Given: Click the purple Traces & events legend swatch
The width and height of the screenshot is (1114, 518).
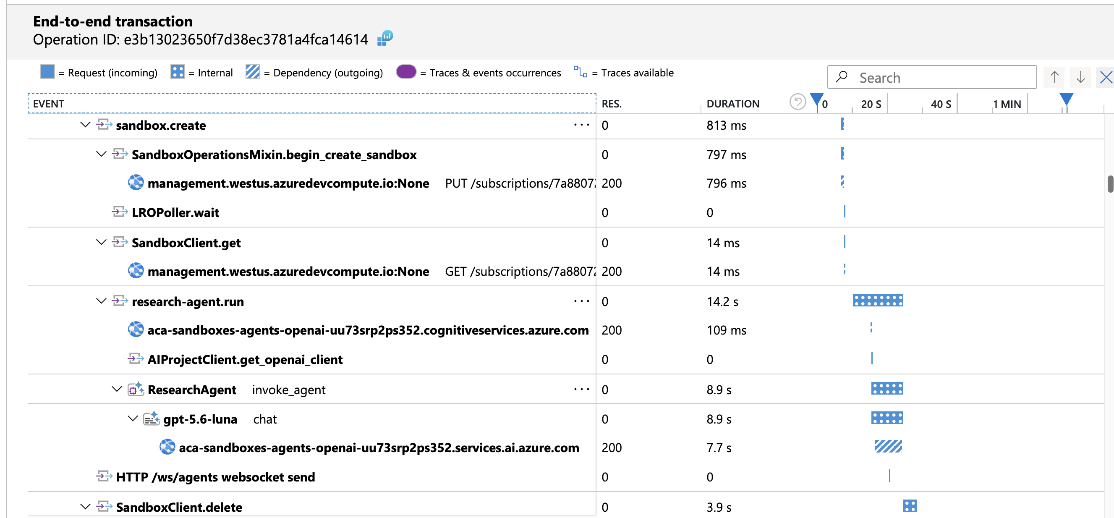Looking at the screenshot, I should click(x=405, y=71).
